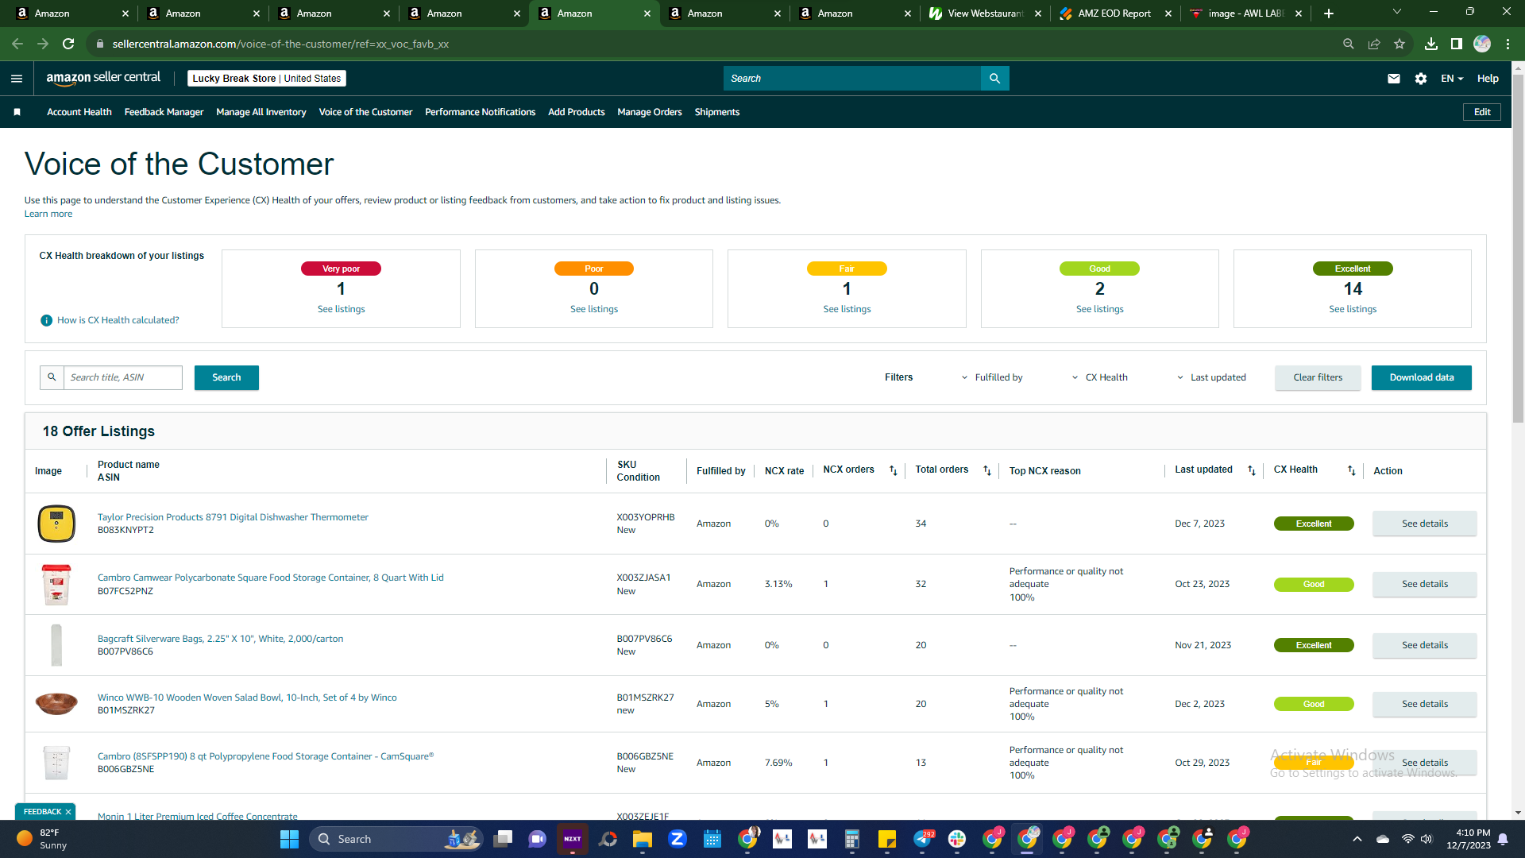
Task: Open Zoom from the taskbar
Action: (677, 839)
